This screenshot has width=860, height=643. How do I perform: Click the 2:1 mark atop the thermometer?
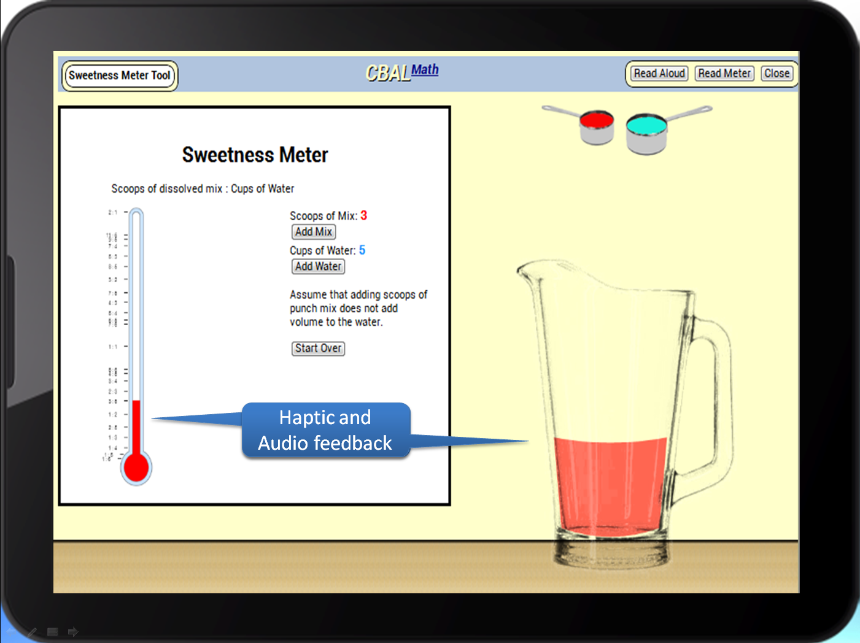click(114, 212)
